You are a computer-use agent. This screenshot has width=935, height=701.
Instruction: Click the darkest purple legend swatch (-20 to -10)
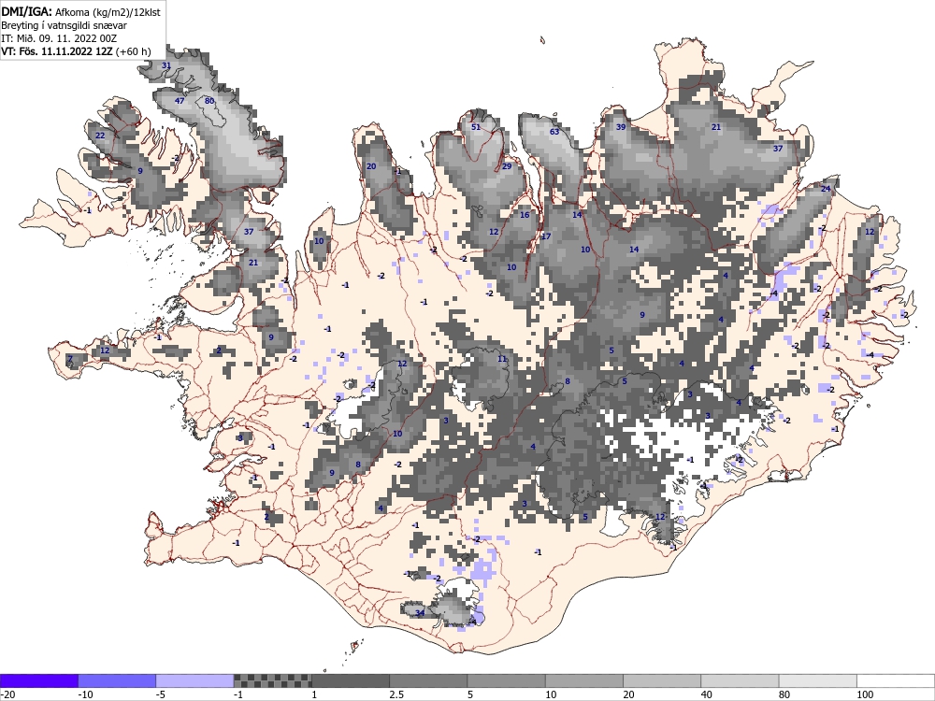tap(39, 680)
